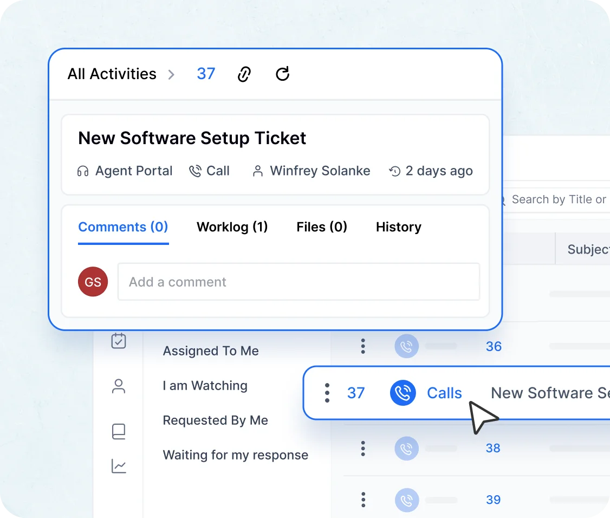Expand the chevron next to All Activities
Image resolution: width=610 pixels, height=518 pixels.
pos(171,75)
